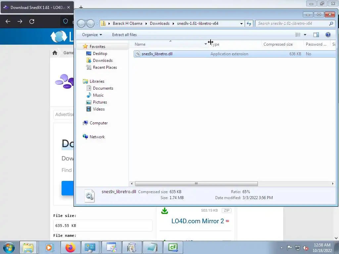Click the Firefox forward arrow
The width and height of the screenshot is (339, 254).
tap(20, 21)
